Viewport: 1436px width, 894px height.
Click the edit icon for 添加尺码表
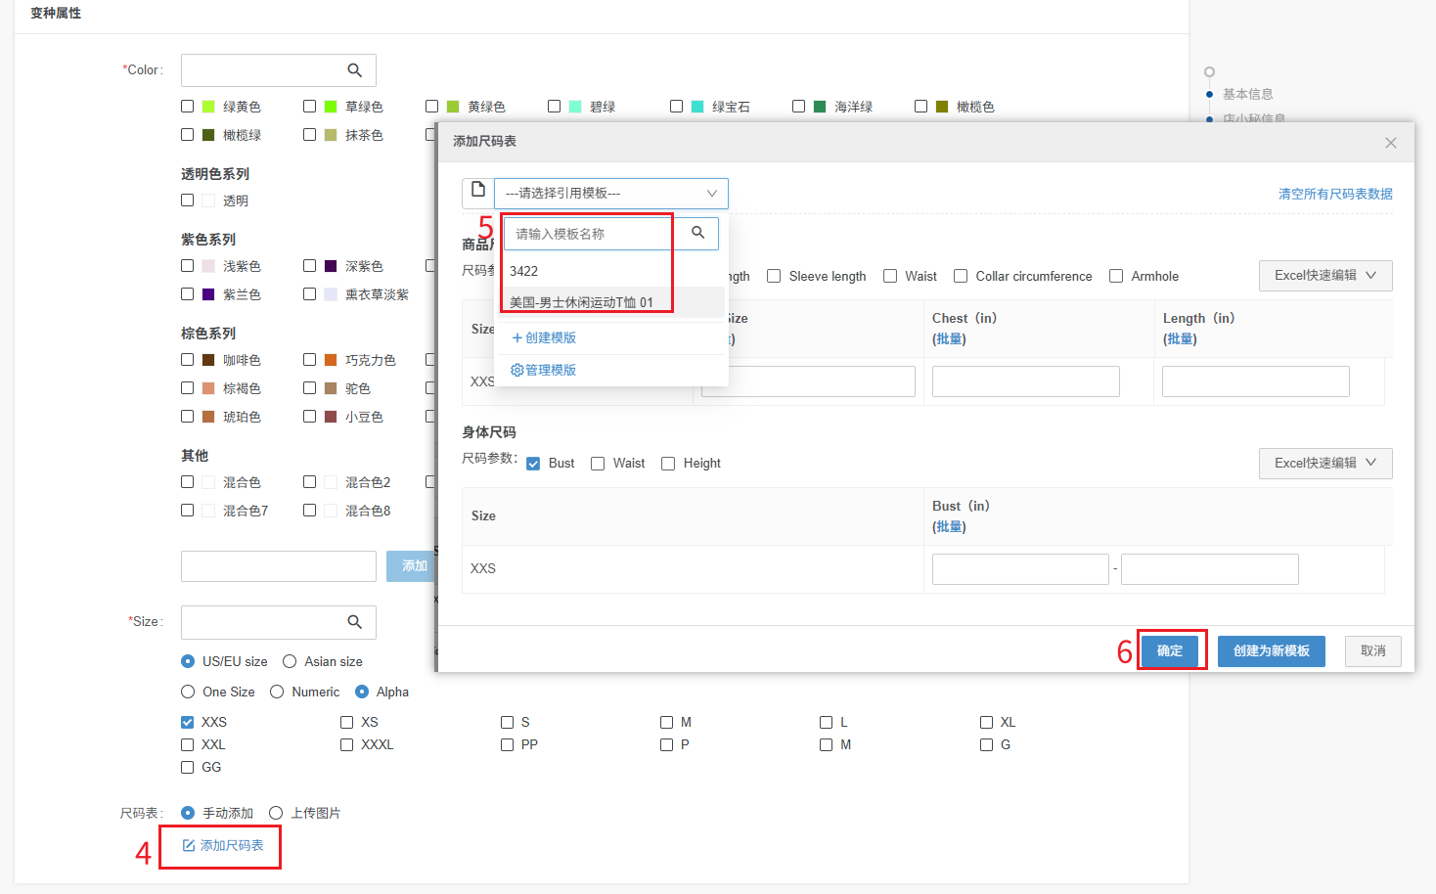point(189,846)
